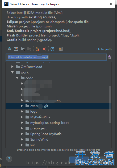
Task: Collapse the code folder
Action: click(17, 78)
